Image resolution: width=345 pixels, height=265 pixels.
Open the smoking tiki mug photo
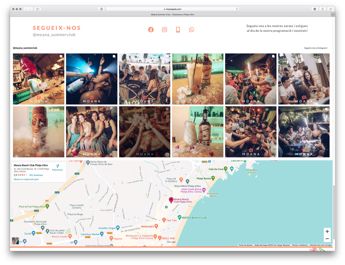tap(39, 132)
